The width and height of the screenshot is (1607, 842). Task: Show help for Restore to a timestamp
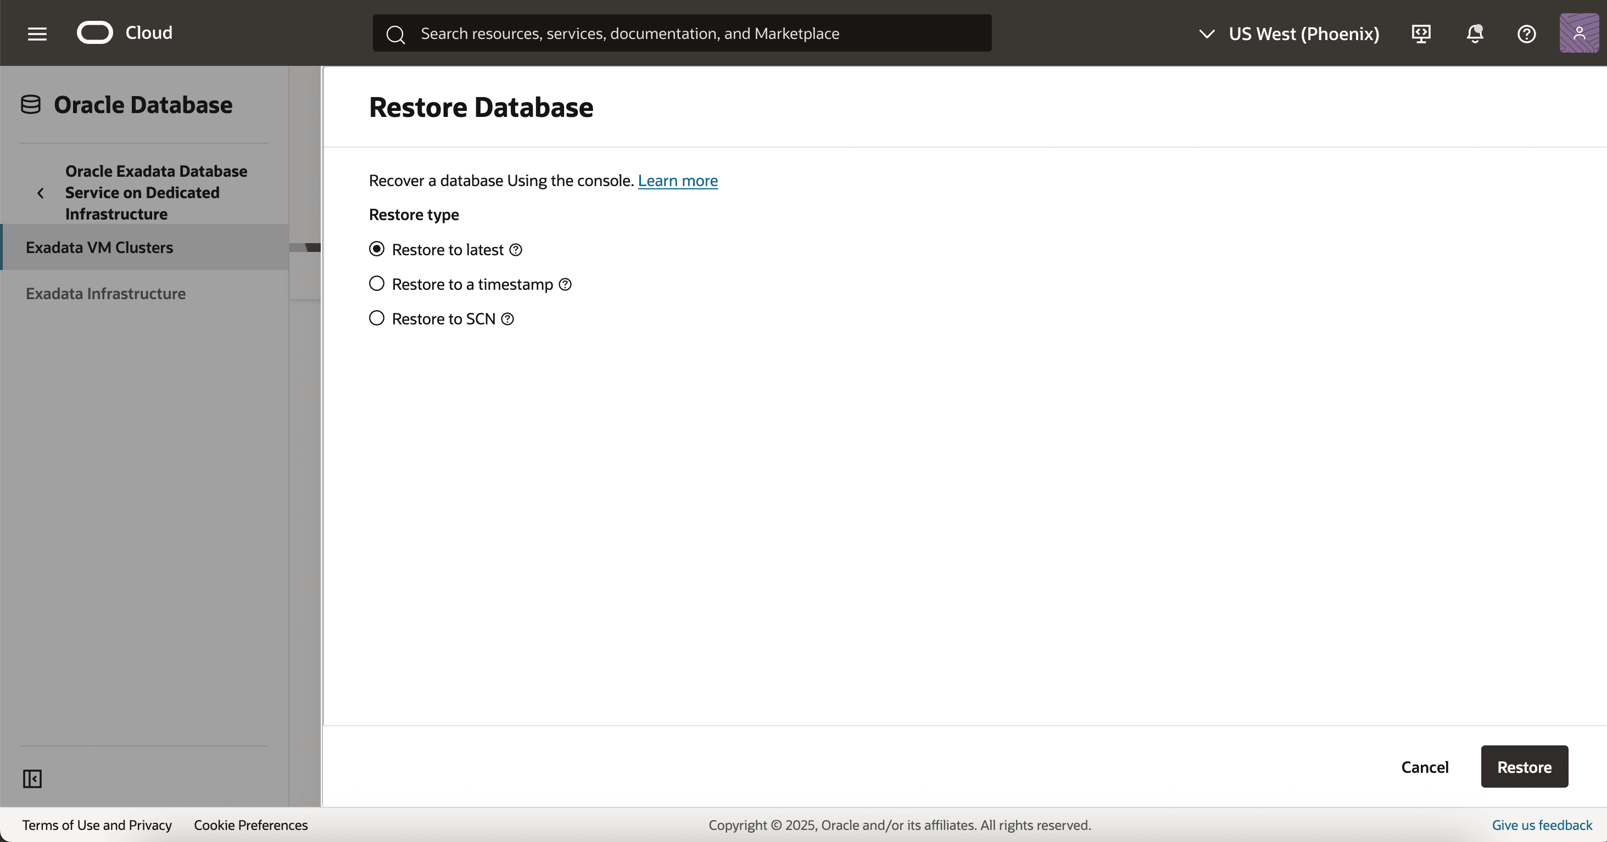pos(565,285)
